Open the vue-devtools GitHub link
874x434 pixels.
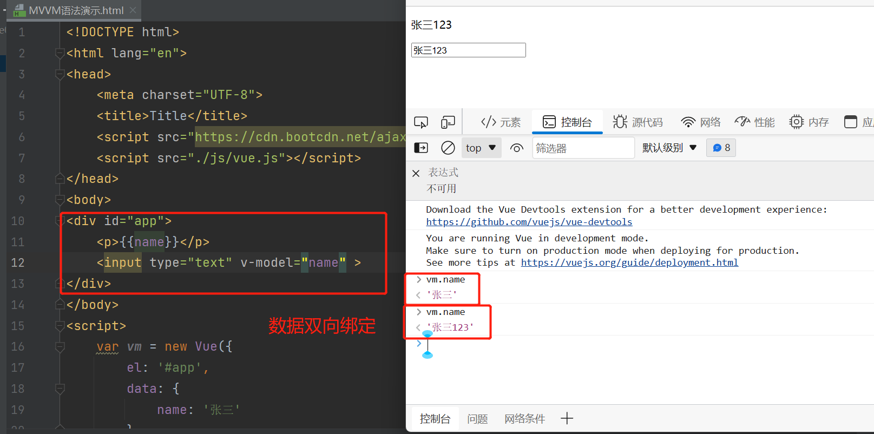[529, 222]
